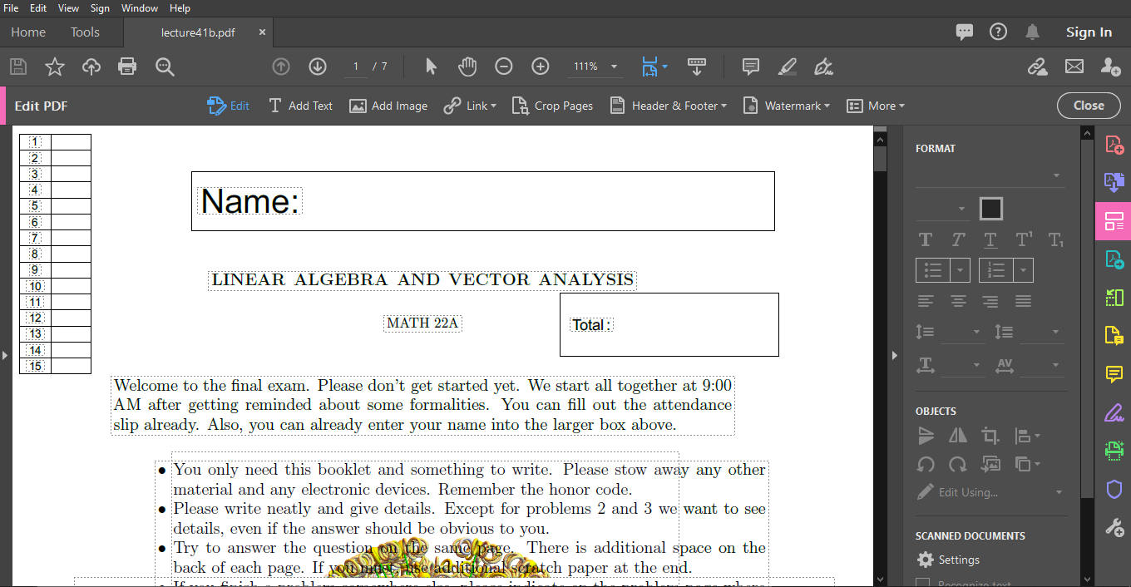Send the file by email
This screenshot has height=587, width=1131.
click(x=1074, y=67)
